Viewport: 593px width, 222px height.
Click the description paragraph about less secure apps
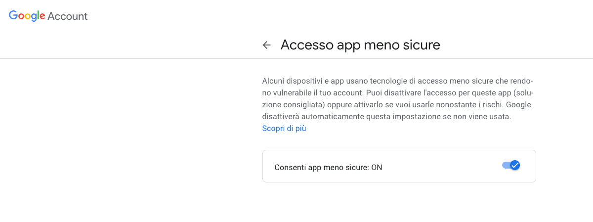[x=398, y=98]
